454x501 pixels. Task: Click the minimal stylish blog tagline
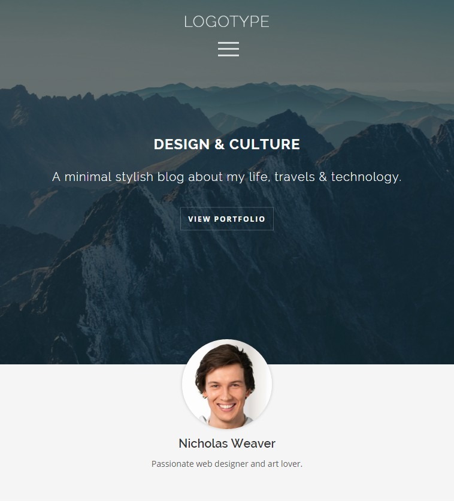tap(226, 177)
